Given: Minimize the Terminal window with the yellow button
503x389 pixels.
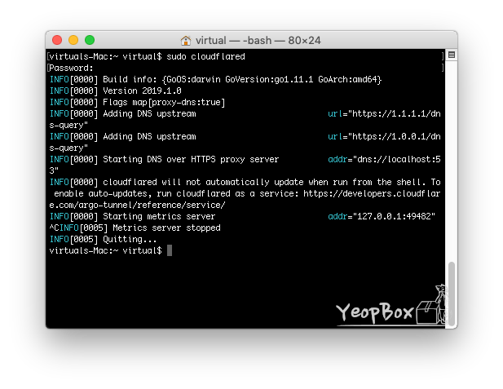Looking at the screenshot, I should (73, 40).
